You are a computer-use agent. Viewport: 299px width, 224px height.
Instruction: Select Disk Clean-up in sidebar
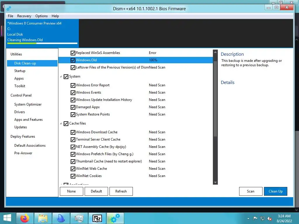(32, 63)
